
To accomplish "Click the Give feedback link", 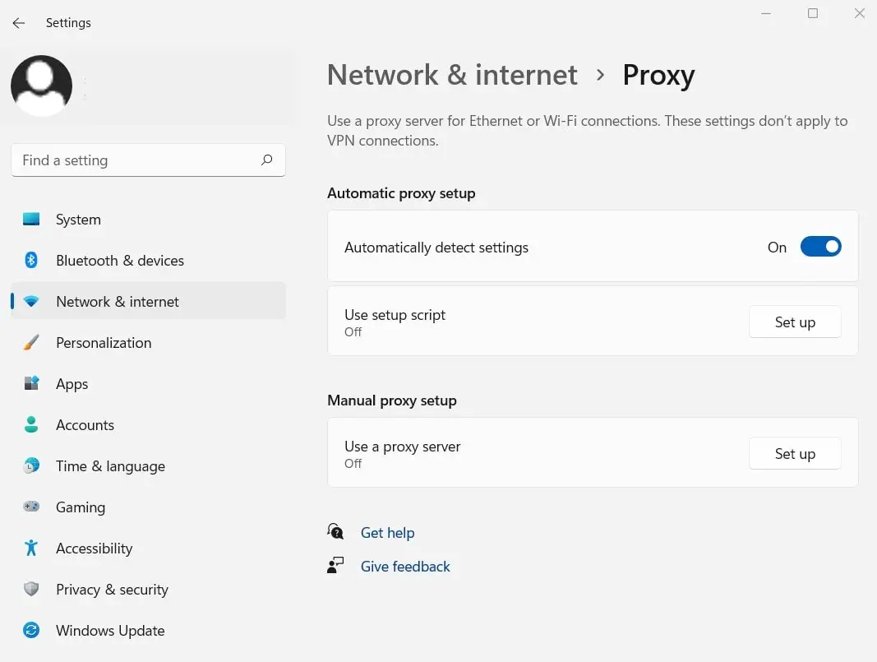I will click(405, 567).
